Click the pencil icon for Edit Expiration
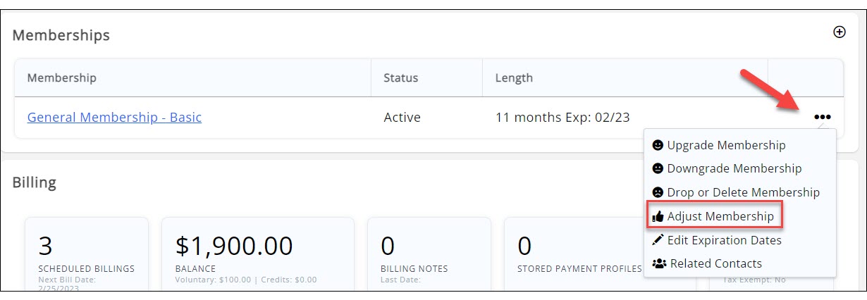The image size is (867, 300). [x=658, y=240]
